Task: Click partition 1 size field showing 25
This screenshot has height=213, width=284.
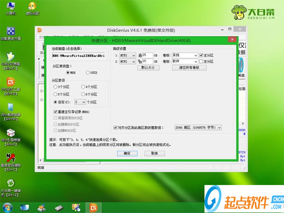Action: [147, 56]
